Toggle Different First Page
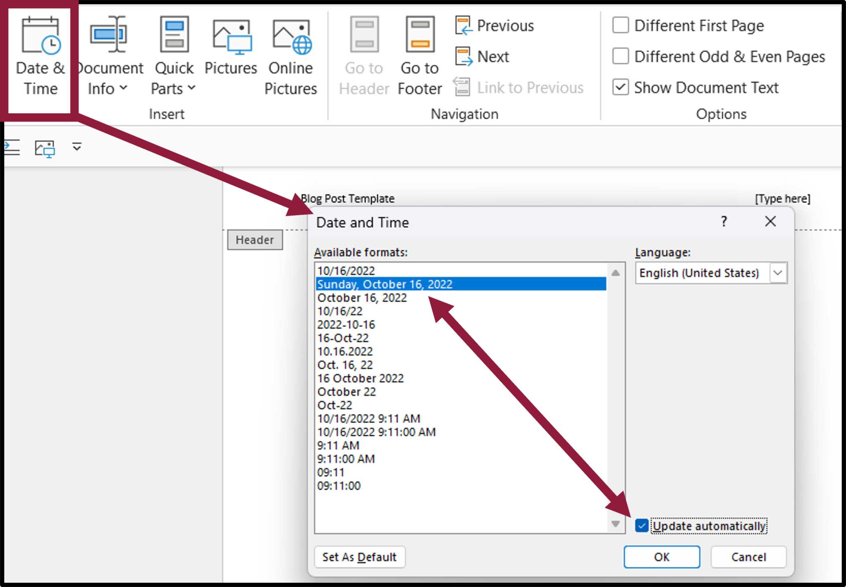Screen dimensions: 846x587 click(x=620, y=25)
